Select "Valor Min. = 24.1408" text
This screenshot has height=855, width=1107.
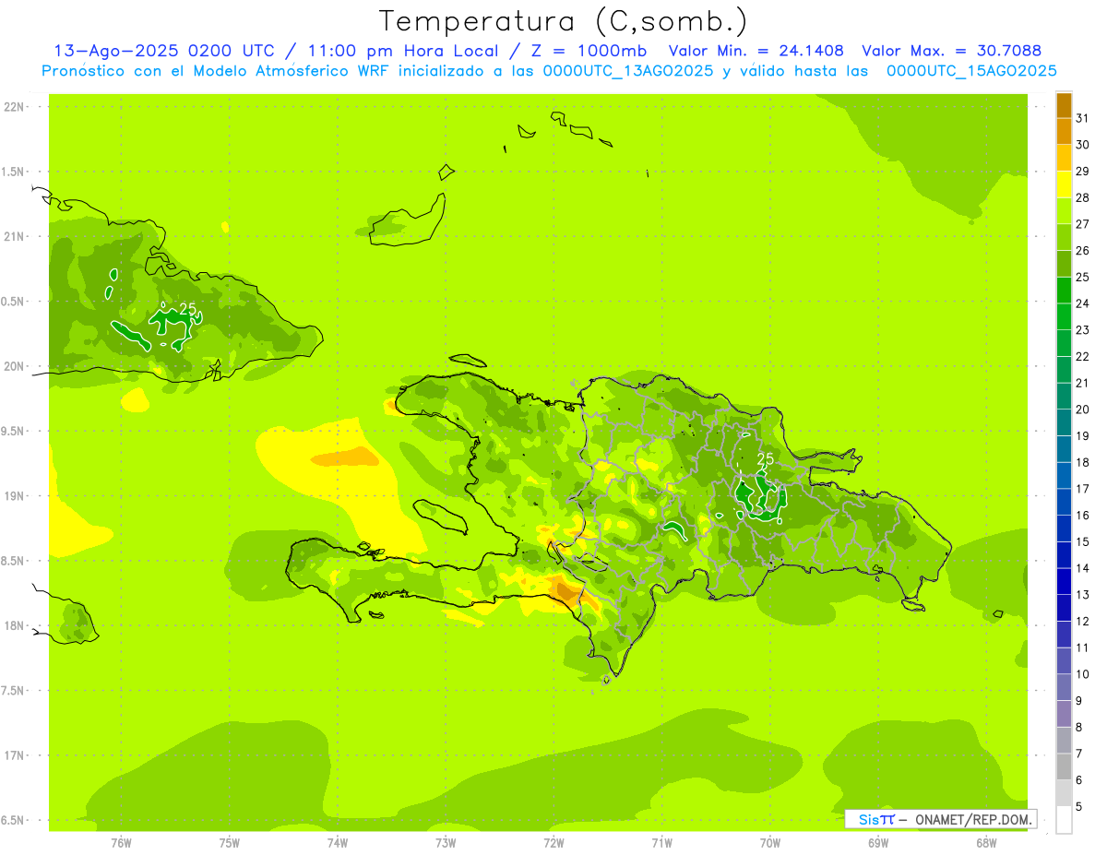[756, 51]
